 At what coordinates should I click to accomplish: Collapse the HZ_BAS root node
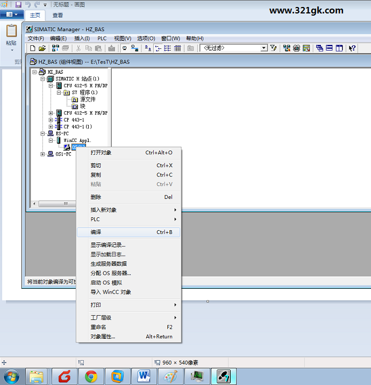tap(34, 72)
